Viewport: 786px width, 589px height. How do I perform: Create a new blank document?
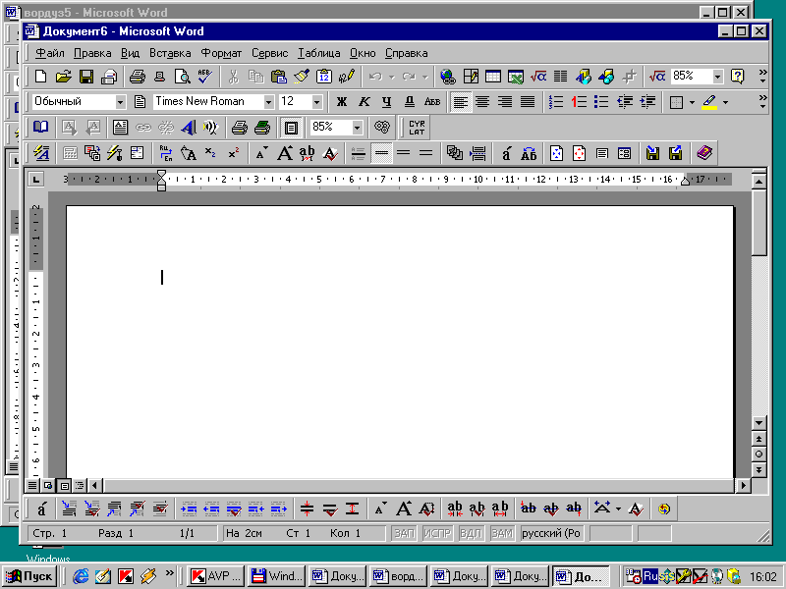pos(40,77)
